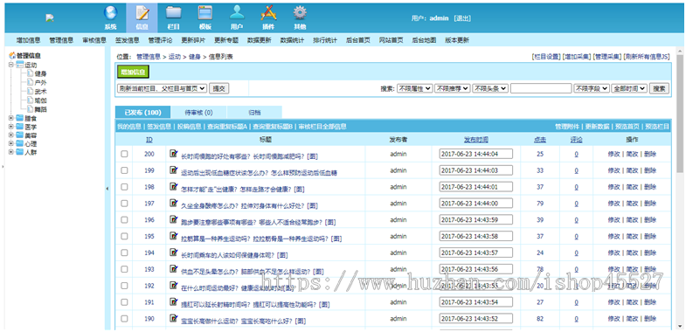686x332 pixels.
Task: Click 删除 for row ID 200
Action: coord(650,154)
